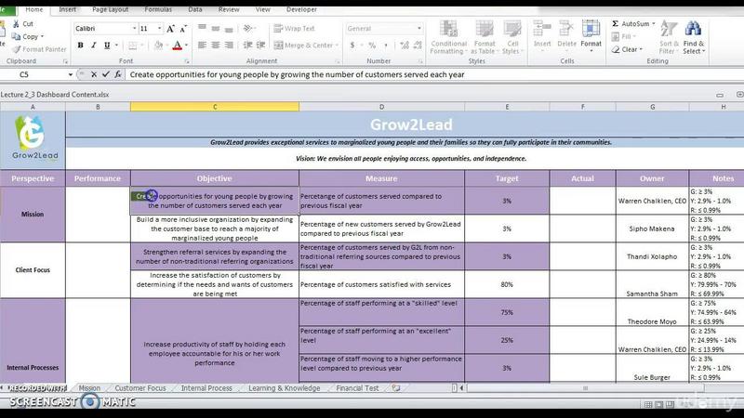Click the Insert cells icon
The image size is (744, 418).
point(542,29)
